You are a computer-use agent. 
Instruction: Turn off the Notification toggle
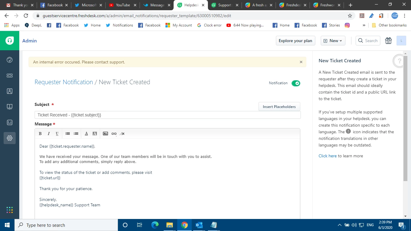click(296, 83)
